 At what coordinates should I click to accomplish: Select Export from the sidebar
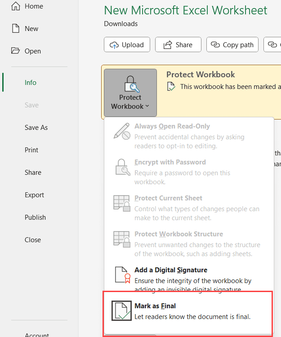tap(34, 195)
